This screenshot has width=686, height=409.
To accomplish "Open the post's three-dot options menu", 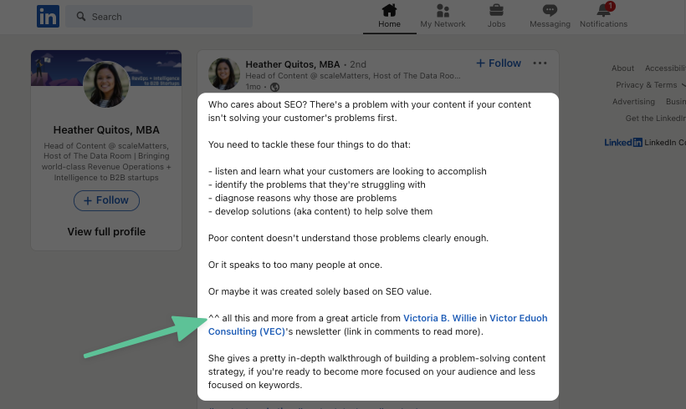I will pyautogui.click(x=540, y=63).
